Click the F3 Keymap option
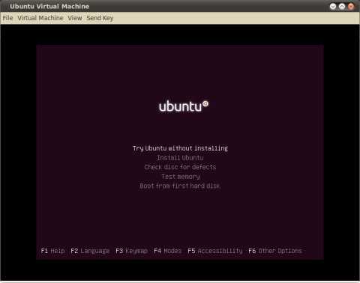Screen dimensions: 360x283 coord(131,251)
